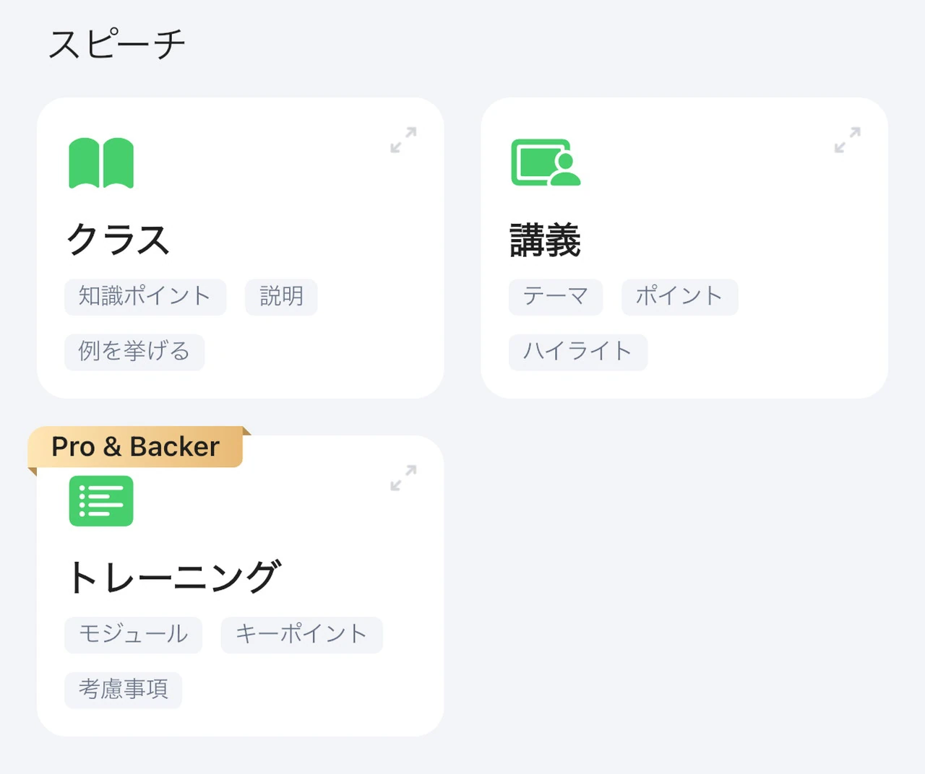Click the green list icon for トレーニング

tap(101, 501)
